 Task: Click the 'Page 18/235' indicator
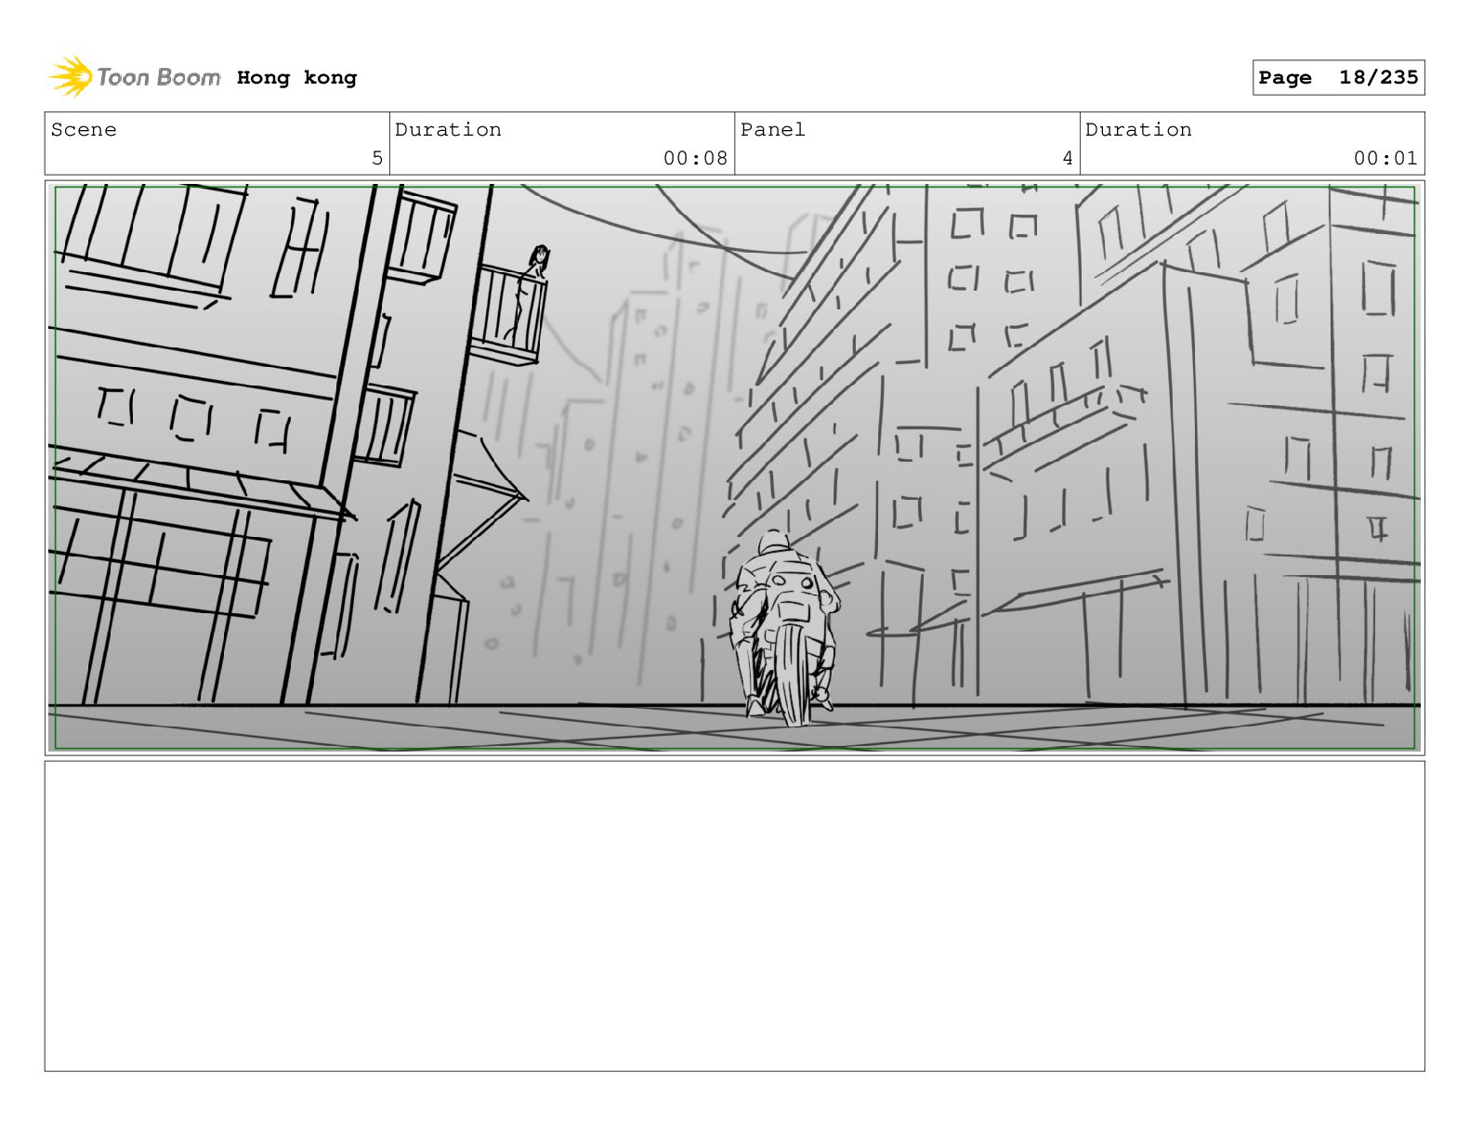pos(1338,78)
